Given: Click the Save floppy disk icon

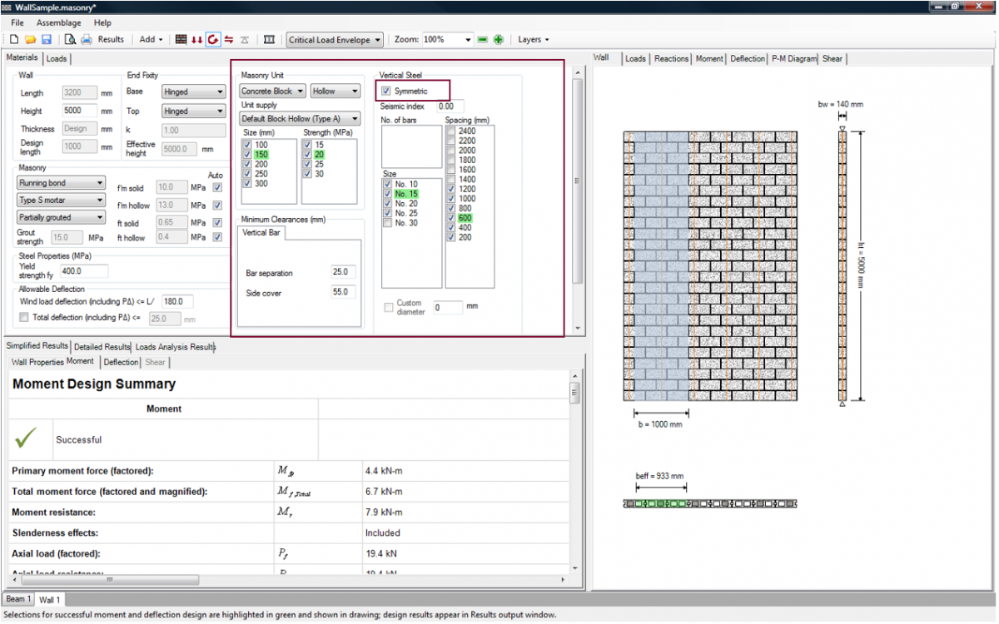Looking at the screenshot, I should click(46, 39).
